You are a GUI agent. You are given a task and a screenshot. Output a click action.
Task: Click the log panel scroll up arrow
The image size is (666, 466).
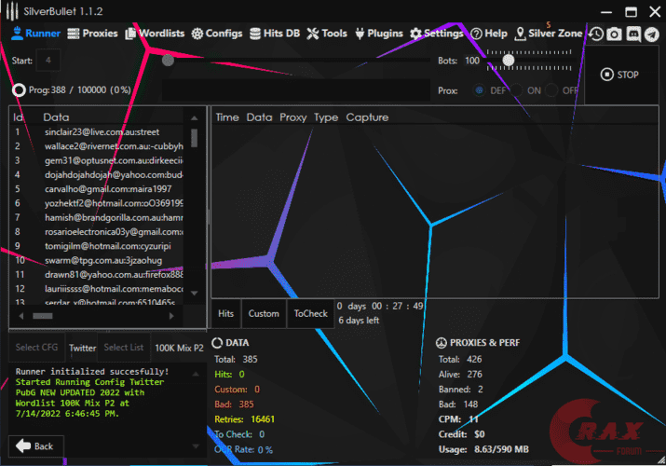(196, 374)
